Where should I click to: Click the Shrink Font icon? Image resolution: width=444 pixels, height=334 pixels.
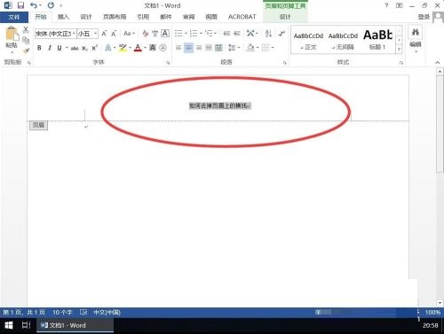[114, 34]
